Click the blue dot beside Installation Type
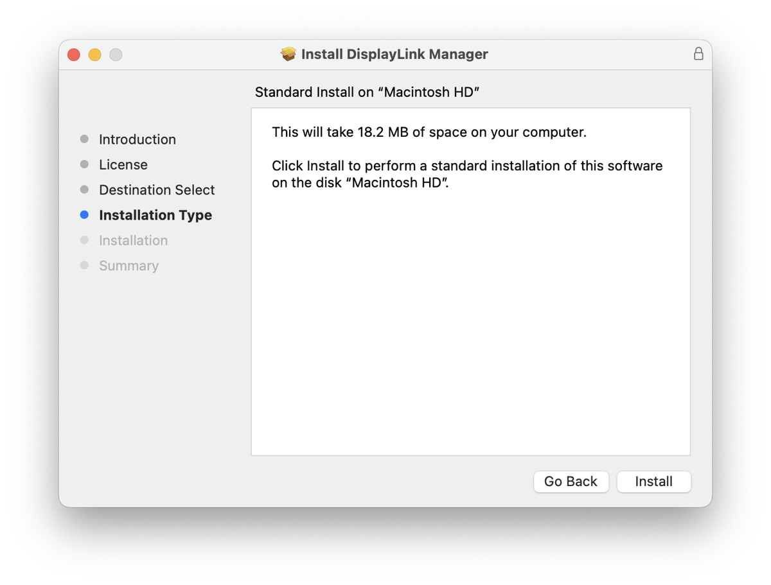Viewport: 771px width, 585px height. click(85, 214)
